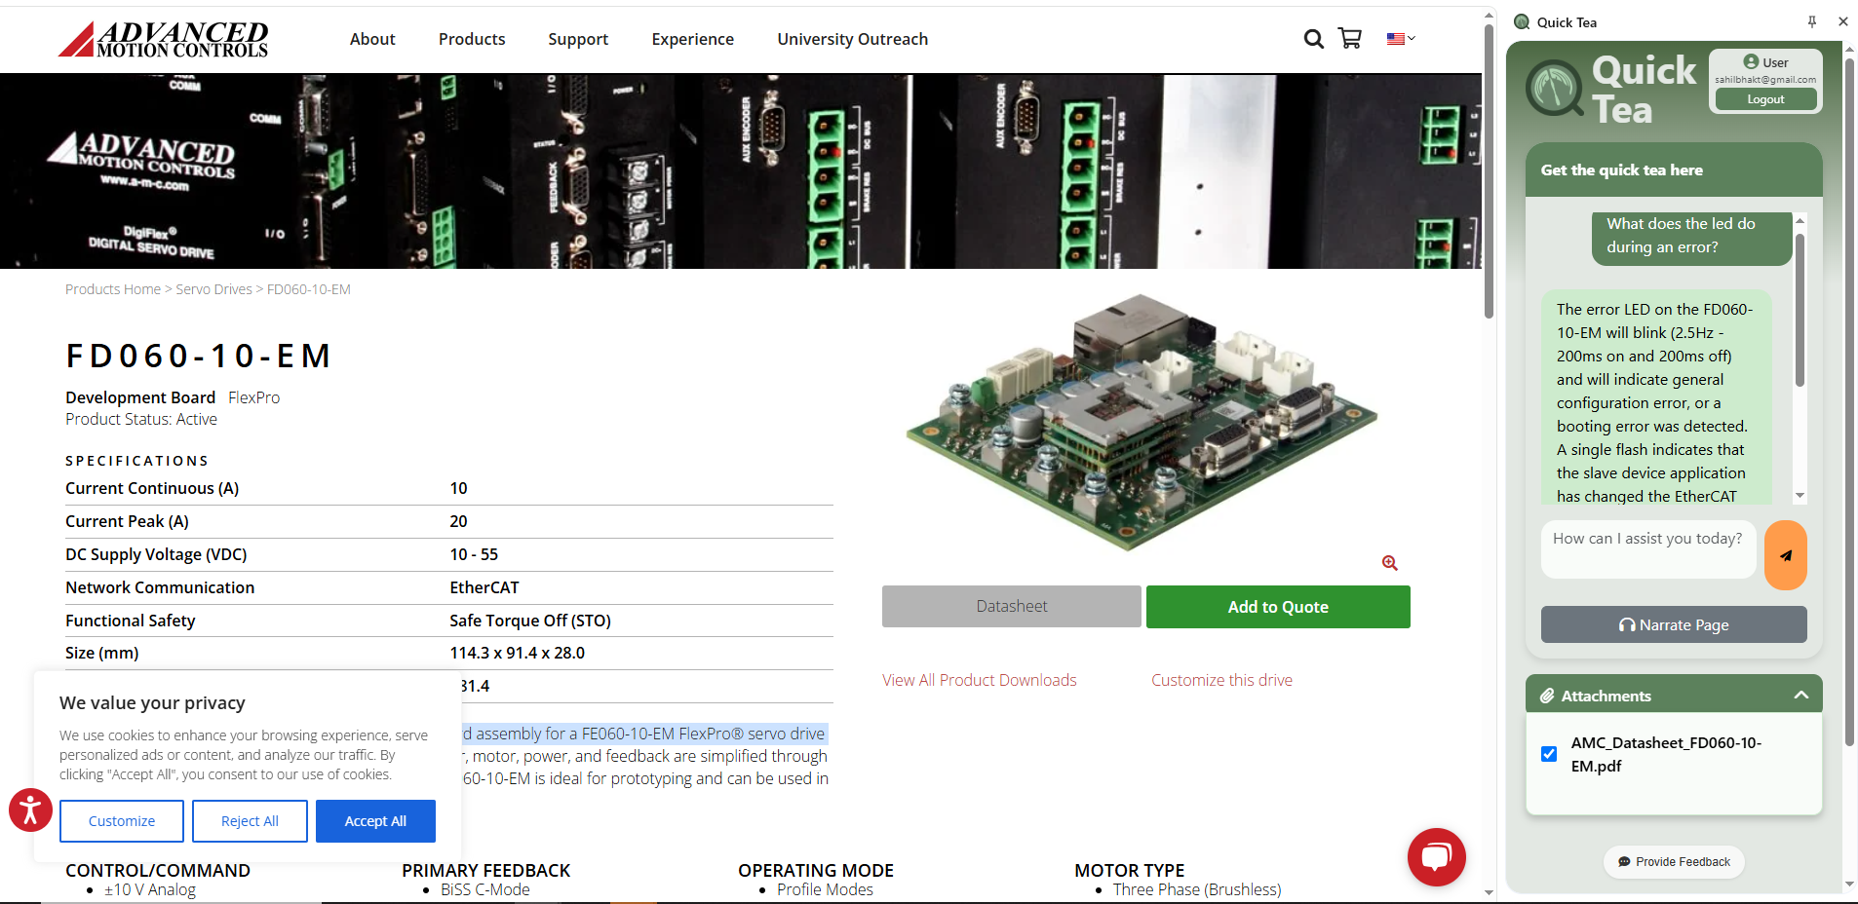Go to Products Home breadcrumb
This screenshot has height=904, width=1858.
coord(113,289)
